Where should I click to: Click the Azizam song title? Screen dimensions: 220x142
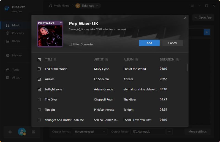pyautogui.click(x=50, y=79)
